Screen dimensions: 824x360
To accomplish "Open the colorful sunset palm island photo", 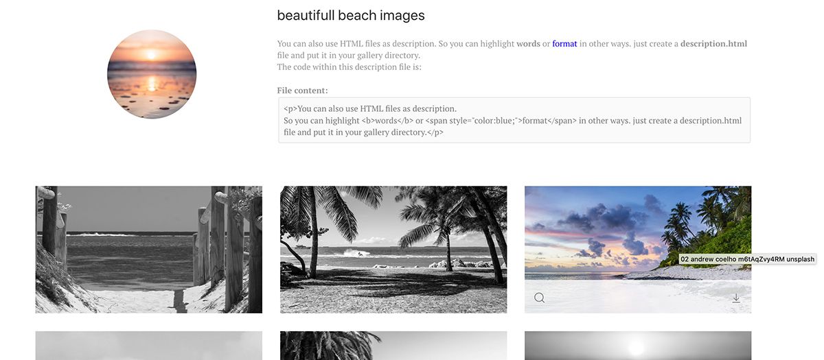I will 638,250.
